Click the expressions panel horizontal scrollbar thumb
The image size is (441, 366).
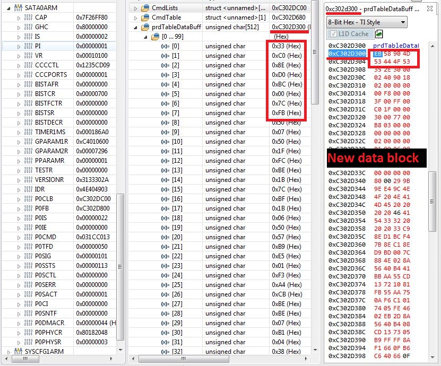coord(184,359)
